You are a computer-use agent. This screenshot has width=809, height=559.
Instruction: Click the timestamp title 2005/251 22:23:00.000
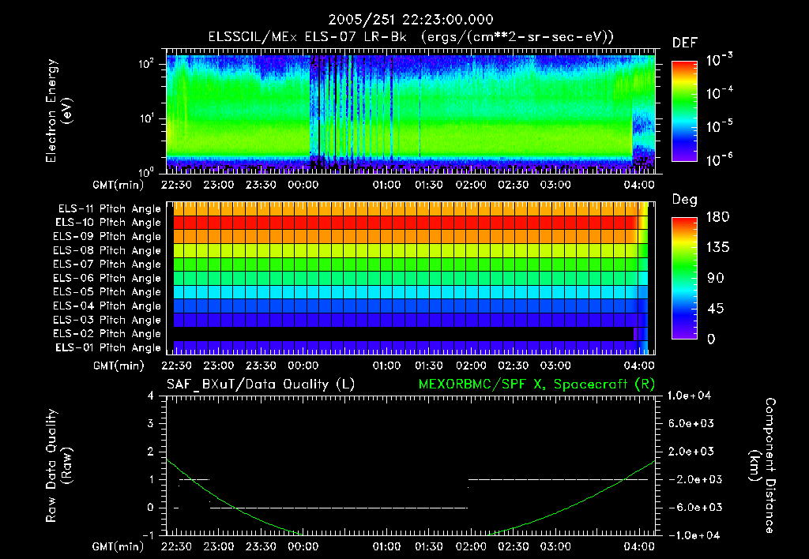pyautogui.click(x=411, y=20)
